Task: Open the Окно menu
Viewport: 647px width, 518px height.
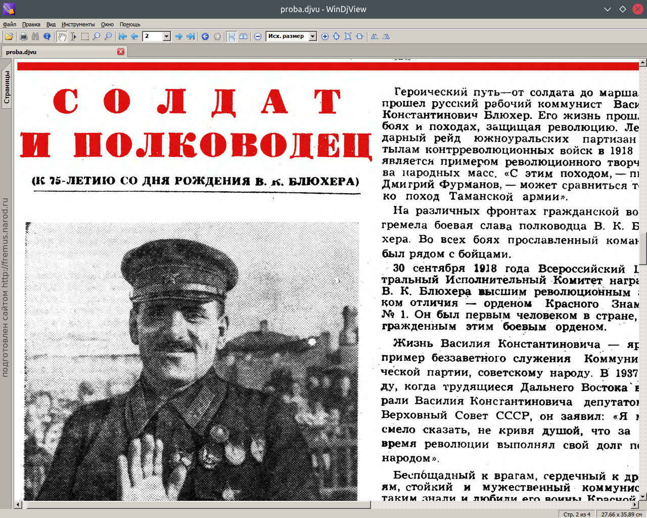Action: (107, 24)
